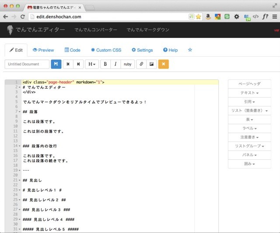
Task: Enter fullscreen with the expand arrows icon
Action: pyautogui.click(x=275, y=6)
